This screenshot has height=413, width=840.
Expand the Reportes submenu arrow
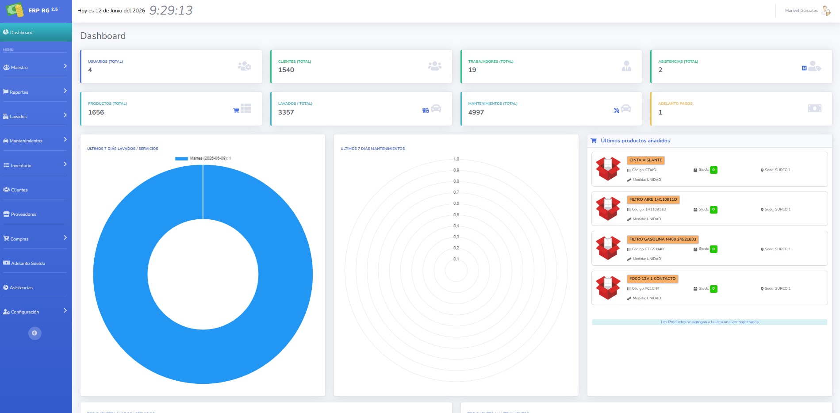(65, 91)
